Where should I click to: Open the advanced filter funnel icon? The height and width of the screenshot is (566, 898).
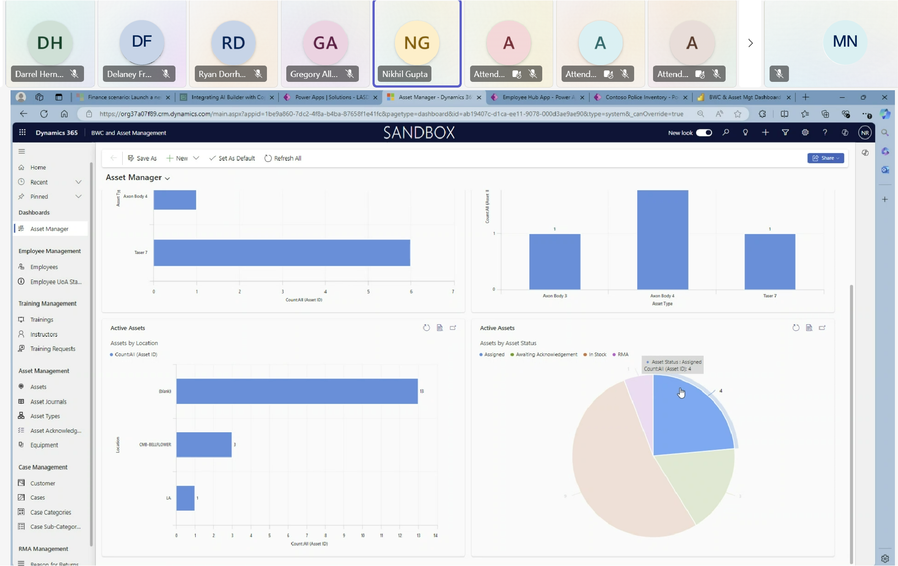pos(785,132)
